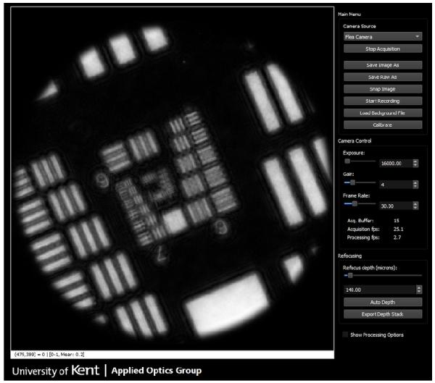Click the Refocus depth slider

(x=381, y=275)
